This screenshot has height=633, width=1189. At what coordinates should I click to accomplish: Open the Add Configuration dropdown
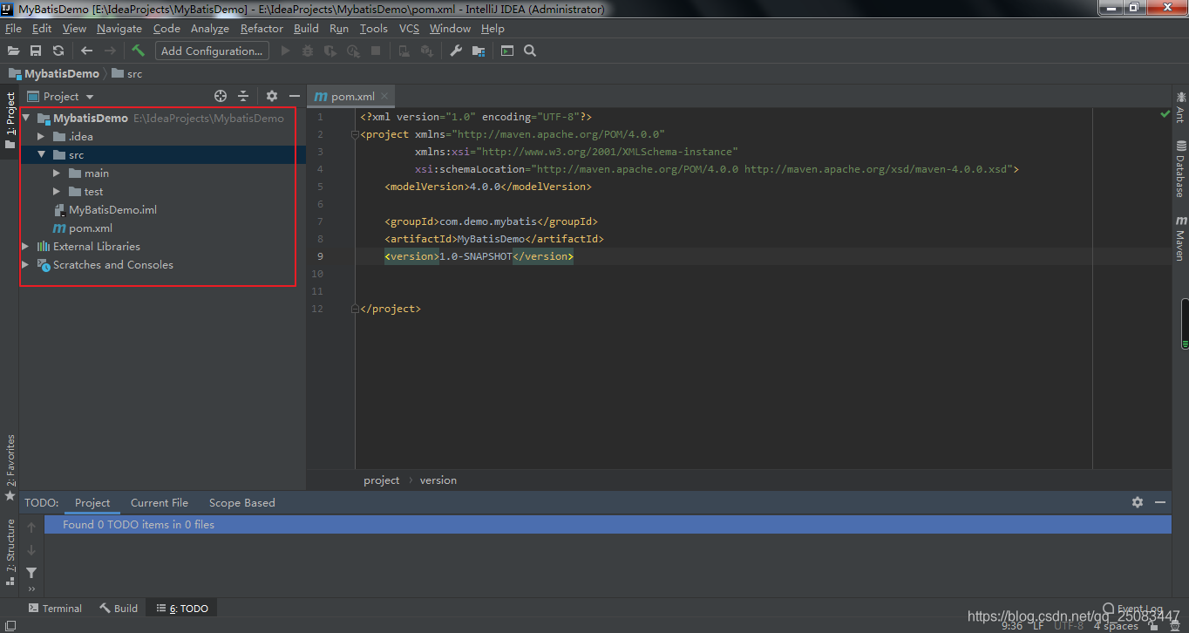coord(212,51)
